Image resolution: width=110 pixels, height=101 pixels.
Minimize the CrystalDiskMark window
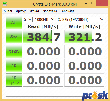(x=86, y=3)
